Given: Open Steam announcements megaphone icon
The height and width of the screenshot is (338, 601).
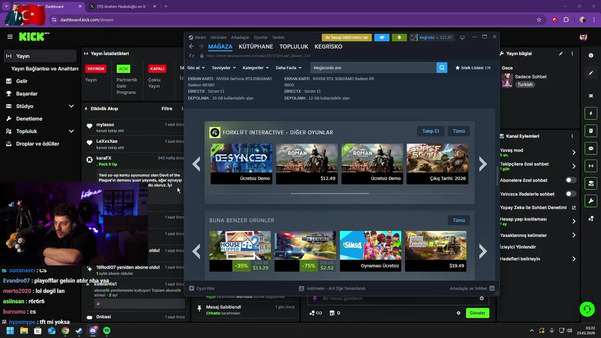Looking at the screenshot, I should [382, 38].
